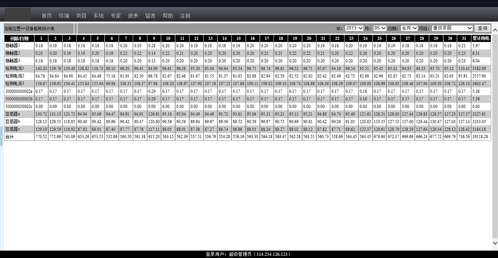This screenshot has height=258, width=498.
Task: Open the 专家 menu item
Action: point(116,16)
